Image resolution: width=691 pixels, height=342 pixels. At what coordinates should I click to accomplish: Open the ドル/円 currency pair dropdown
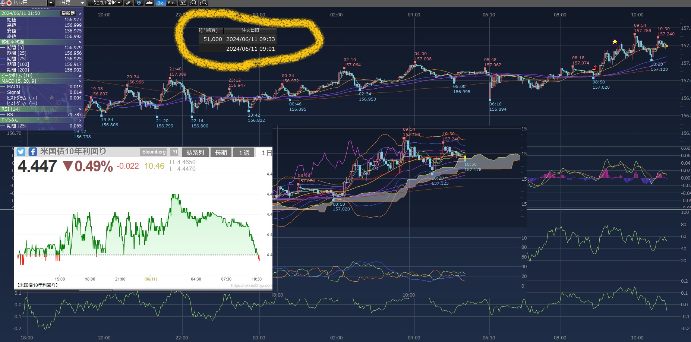(x=51, y=3)
